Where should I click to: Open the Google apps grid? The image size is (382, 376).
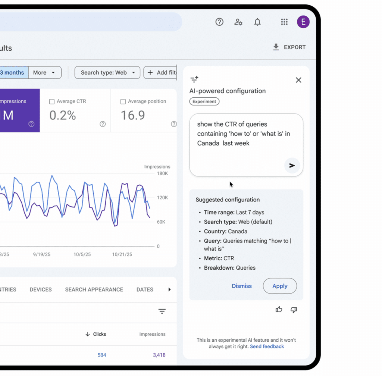284,22
